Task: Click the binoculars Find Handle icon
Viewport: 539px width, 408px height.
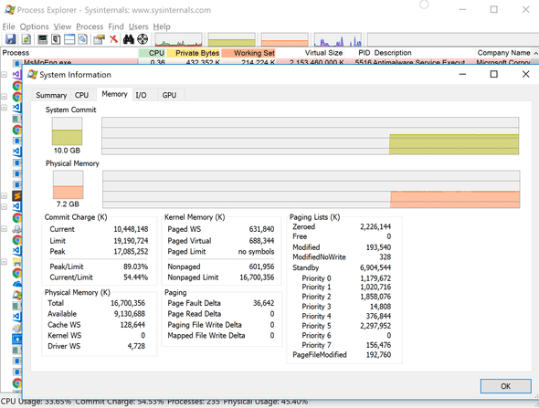Action: point(129,39)
